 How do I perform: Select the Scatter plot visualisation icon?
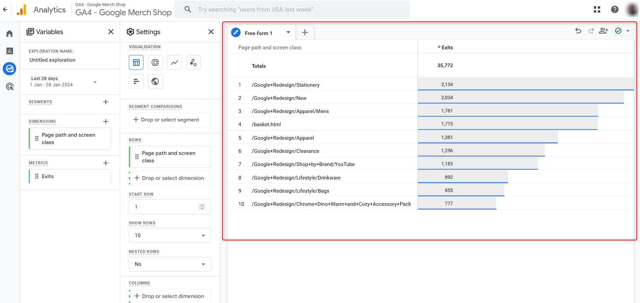tap(193, 62)
